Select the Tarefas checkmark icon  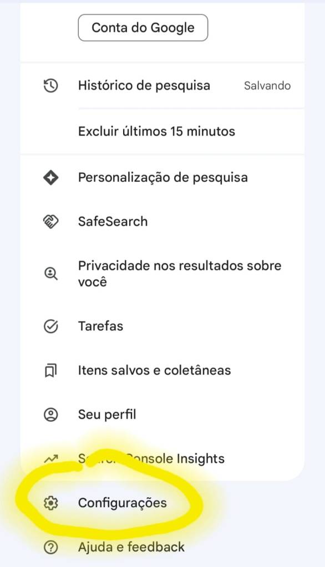(x=50, y=326)
